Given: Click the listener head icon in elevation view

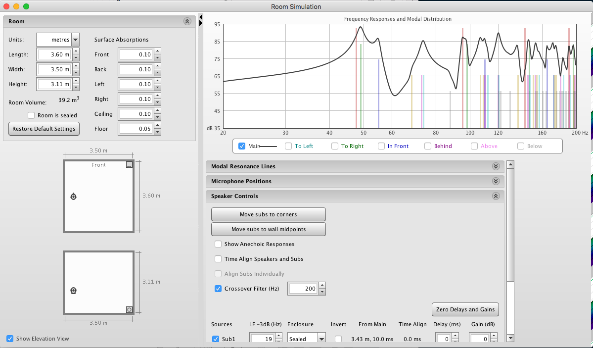Looking at the screenshot, I should [73, 291].
